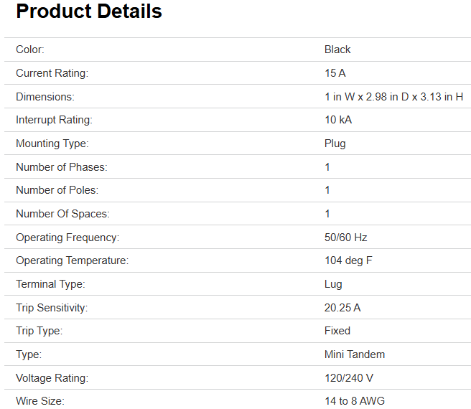471x409 pixels.
Task: Click the Mounting Type label
Action: coord(52,144)
